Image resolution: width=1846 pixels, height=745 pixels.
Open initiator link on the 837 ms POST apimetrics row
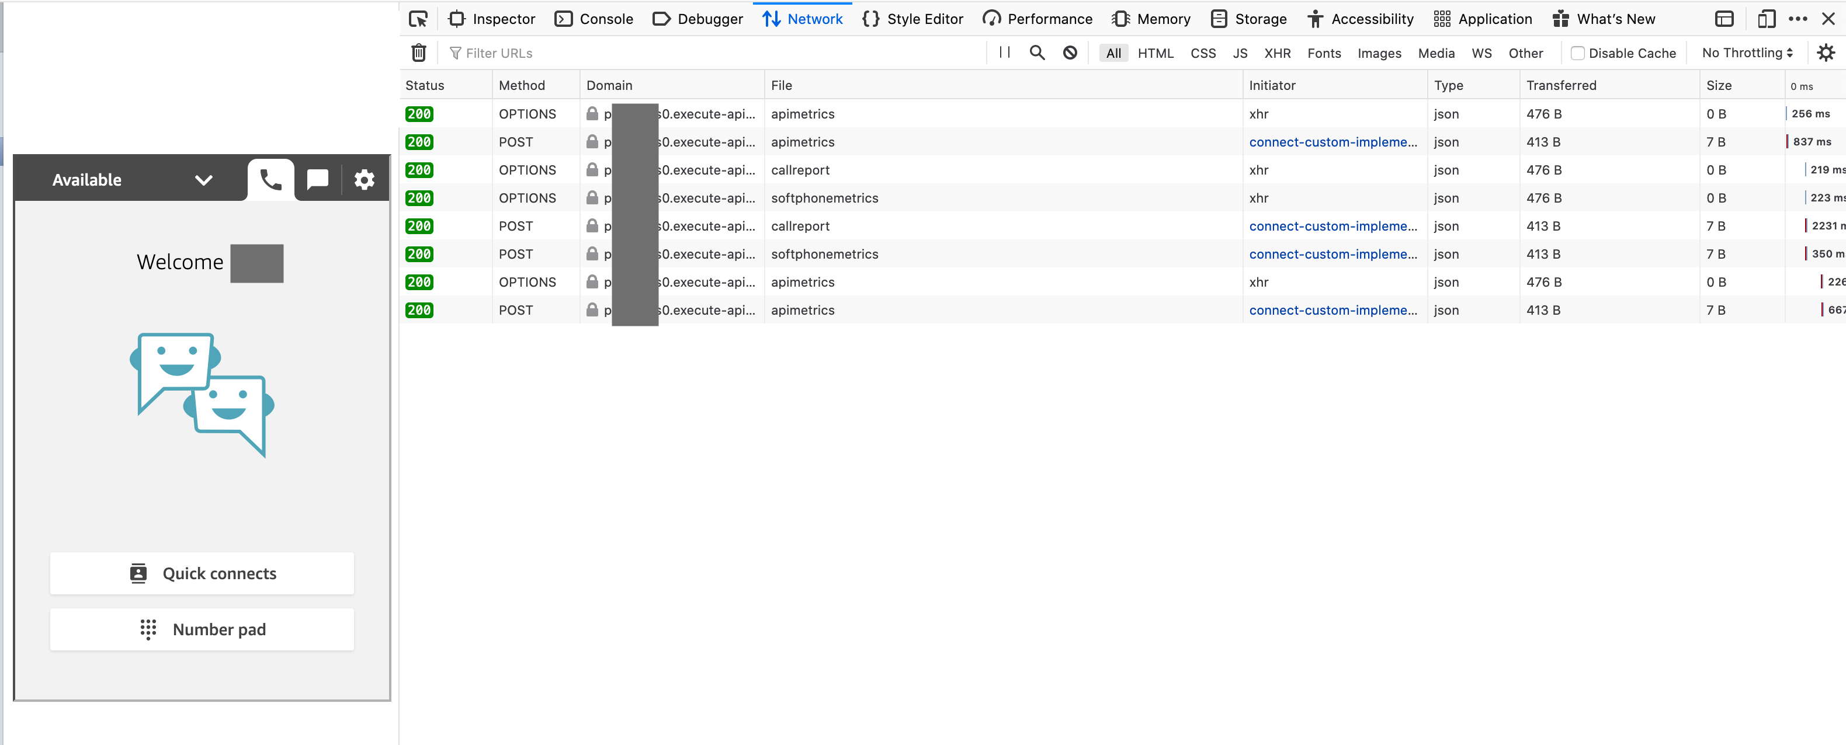(1333, 142)
